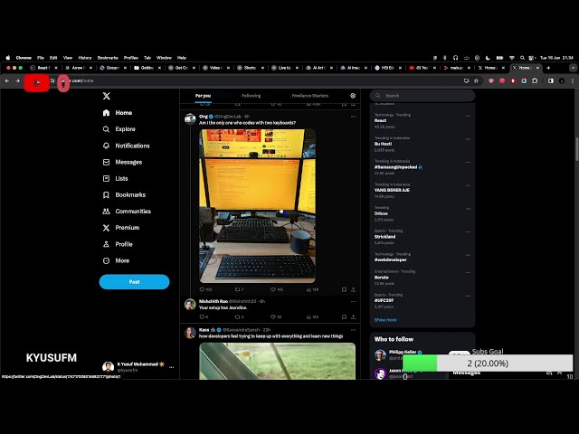Open account menu for K Yusuf Muhammad

[x=138, y=367]
